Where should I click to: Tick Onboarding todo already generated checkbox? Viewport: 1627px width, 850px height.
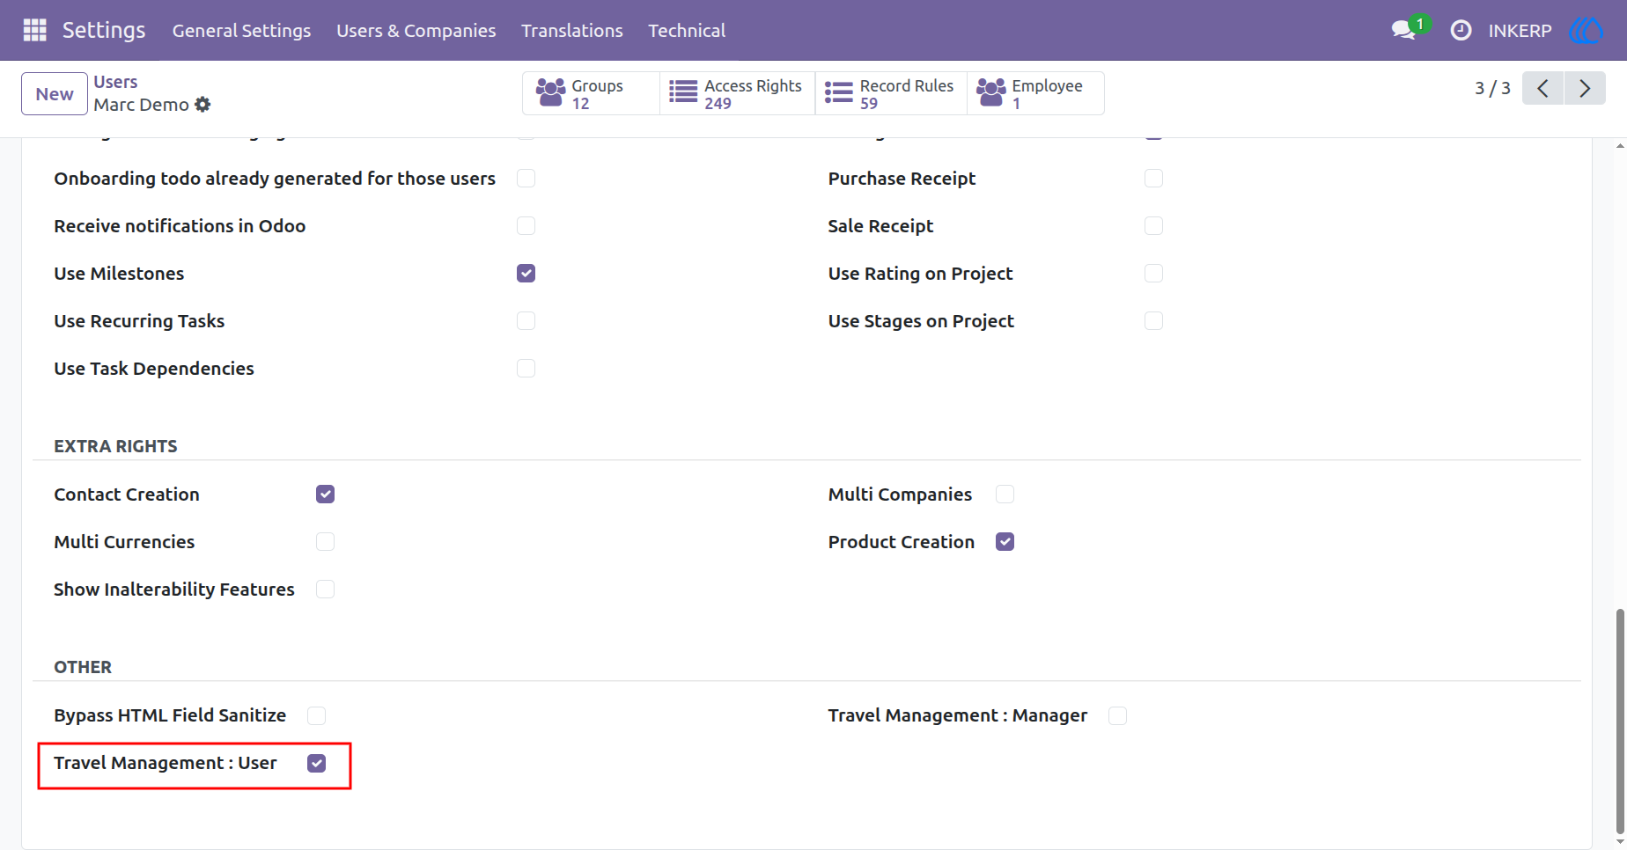point(526,179)
